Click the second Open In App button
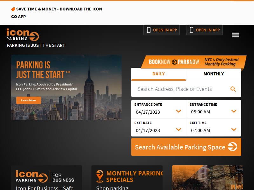 click(204, 30)
